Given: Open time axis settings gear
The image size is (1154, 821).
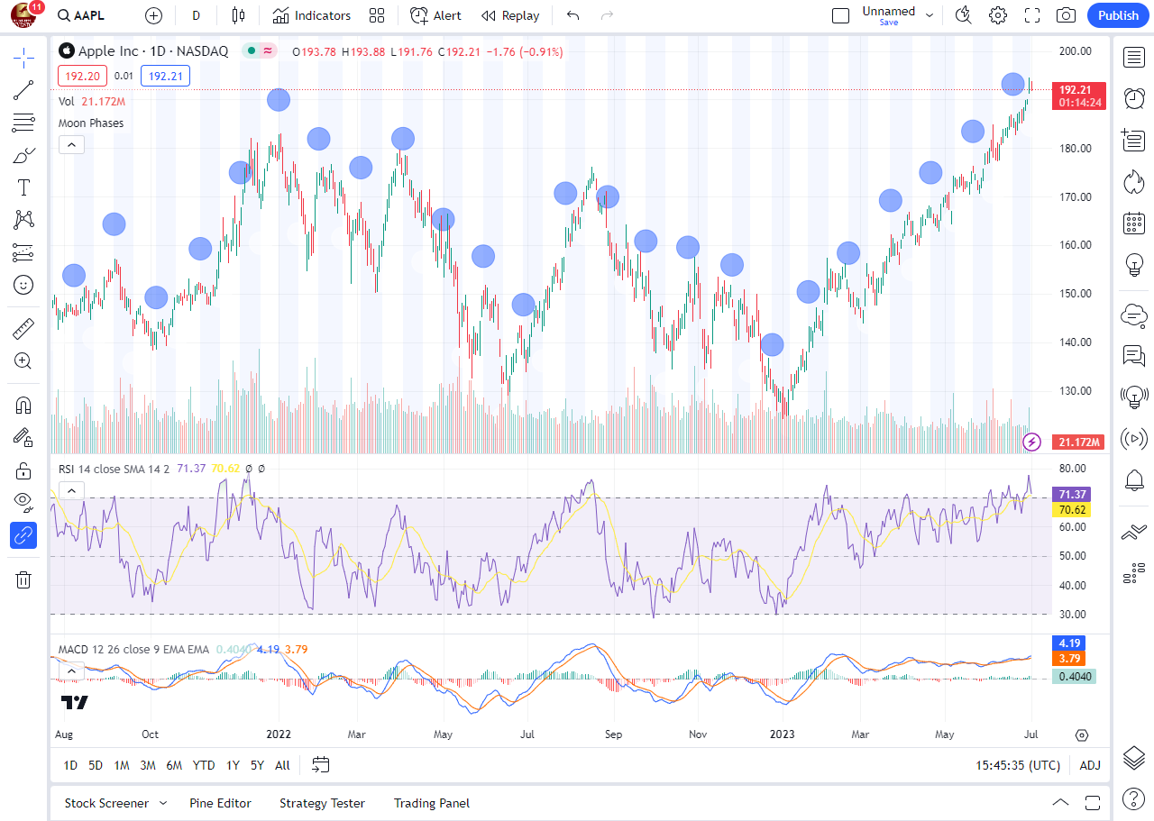Looking at the screenshot, I should 1082,734.
